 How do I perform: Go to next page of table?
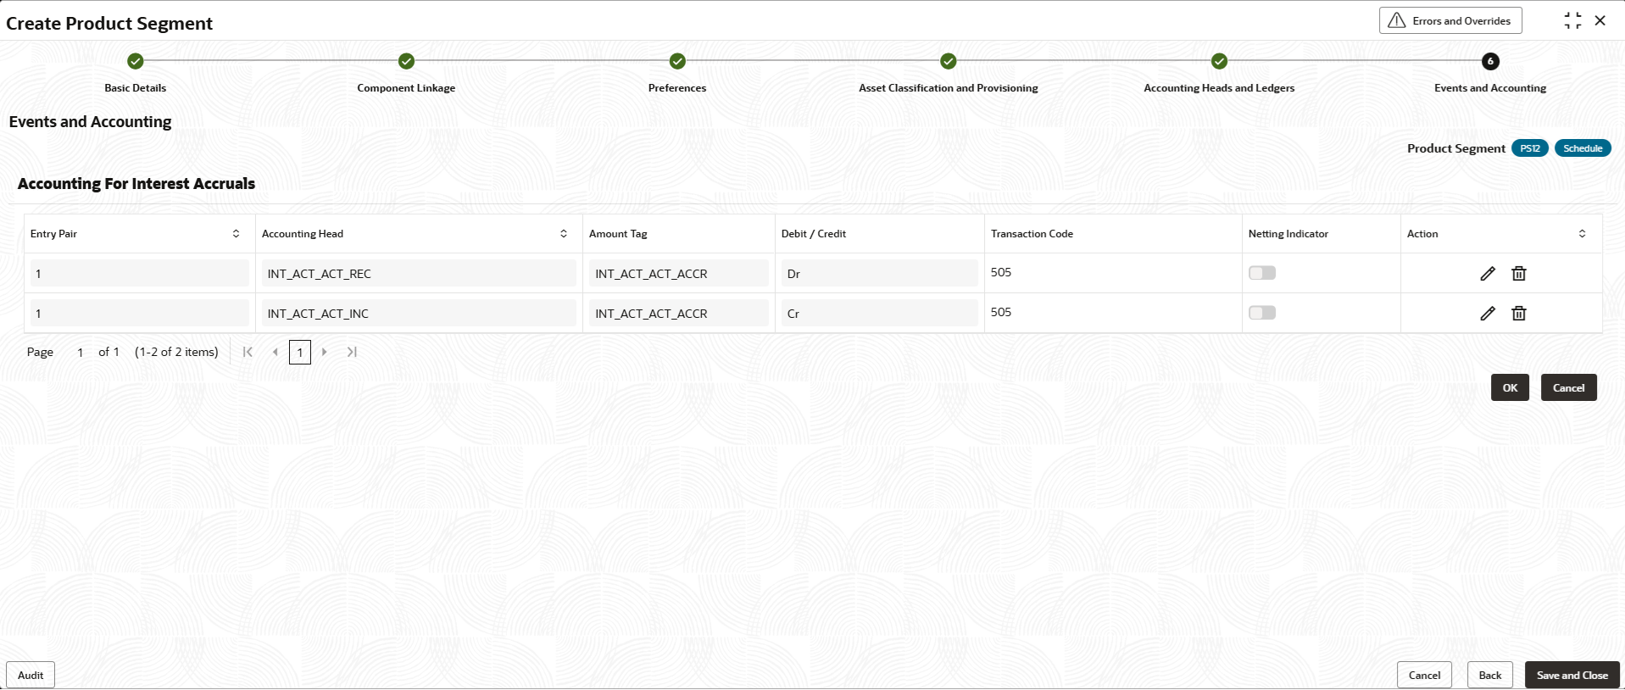click(324, 352)
